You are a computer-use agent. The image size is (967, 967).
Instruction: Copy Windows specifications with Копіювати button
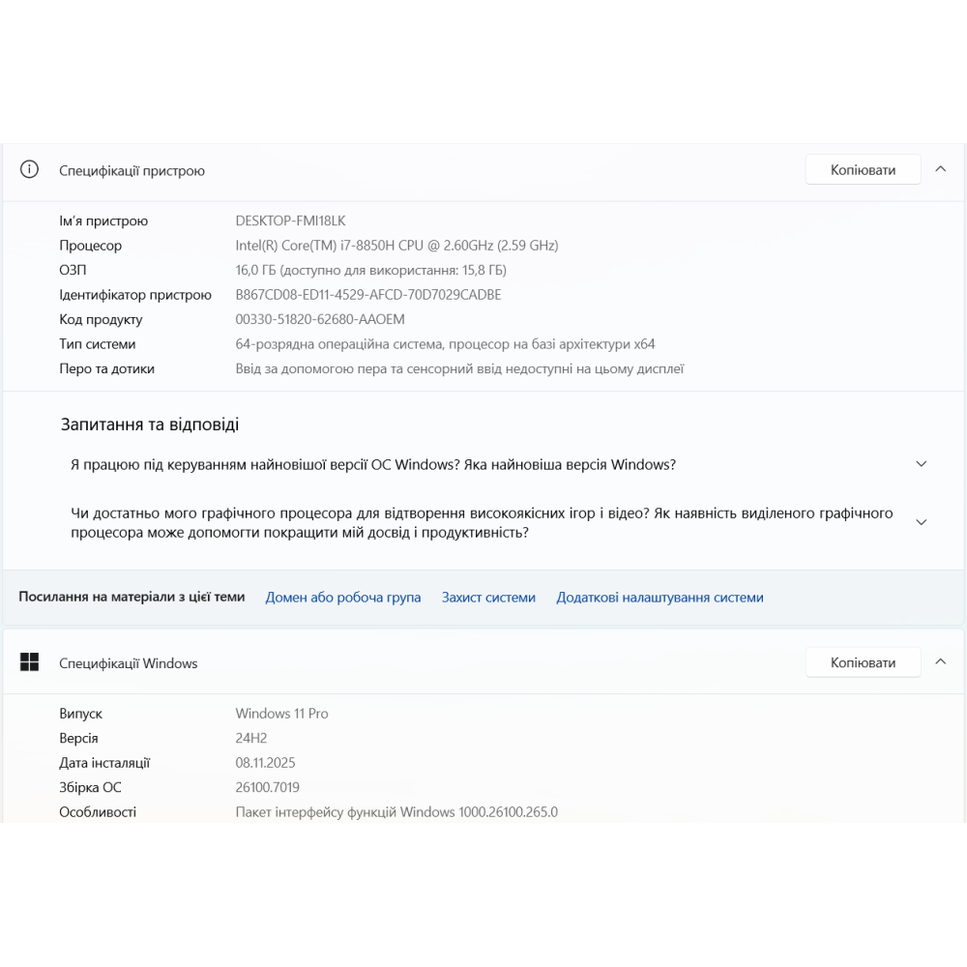point(863,662)
